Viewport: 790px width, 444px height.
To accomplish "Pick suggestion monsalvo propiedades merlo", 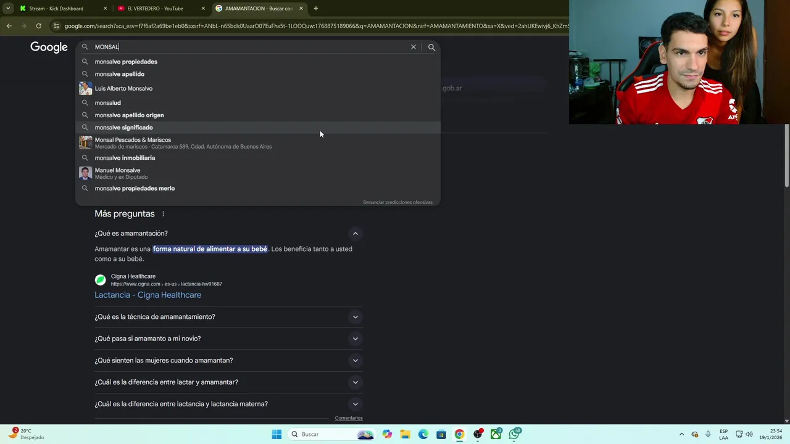I will click(x=258, y=188).
